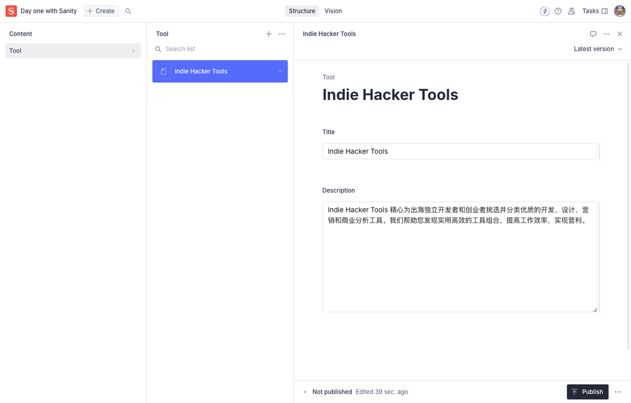This screenshot has width=631, height=403.
Task: Switch to the Structure tab
Action: pos(302,11)
